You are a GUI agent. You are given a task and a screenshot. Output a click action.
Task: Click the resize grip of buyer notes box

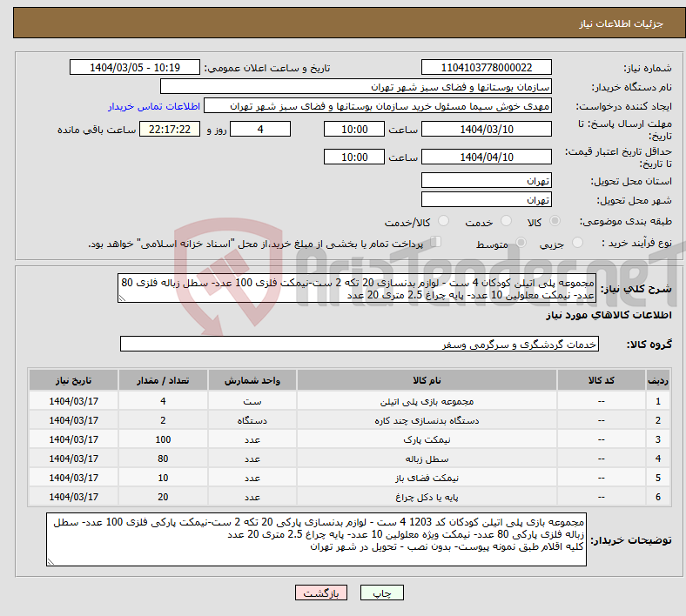(x=50, y=562)
